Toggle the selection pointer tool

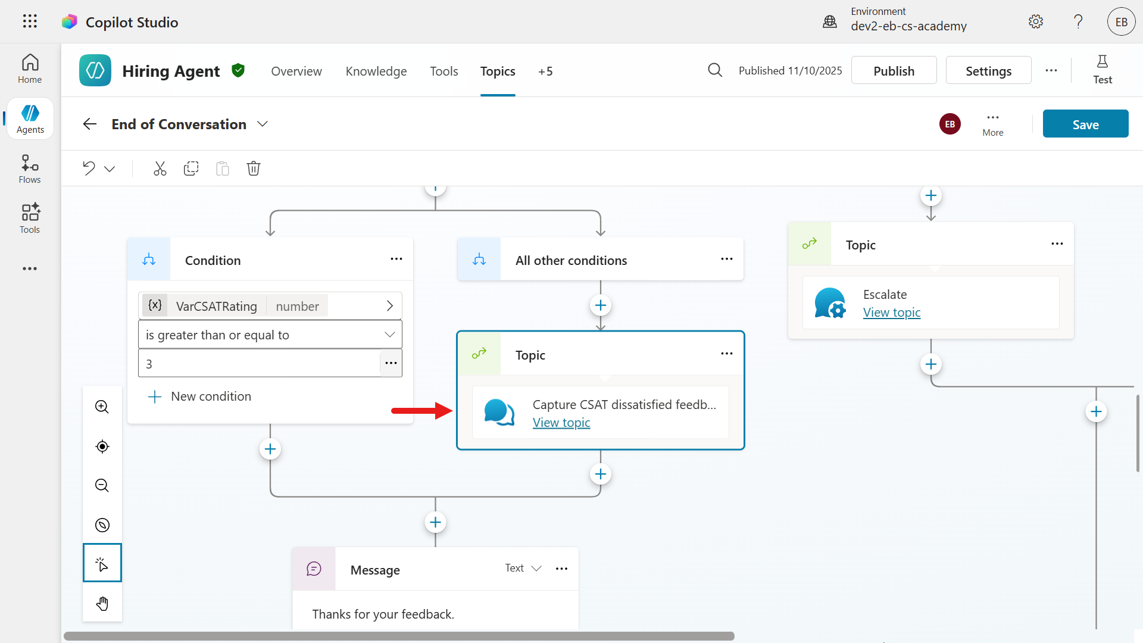click(102, 563)
